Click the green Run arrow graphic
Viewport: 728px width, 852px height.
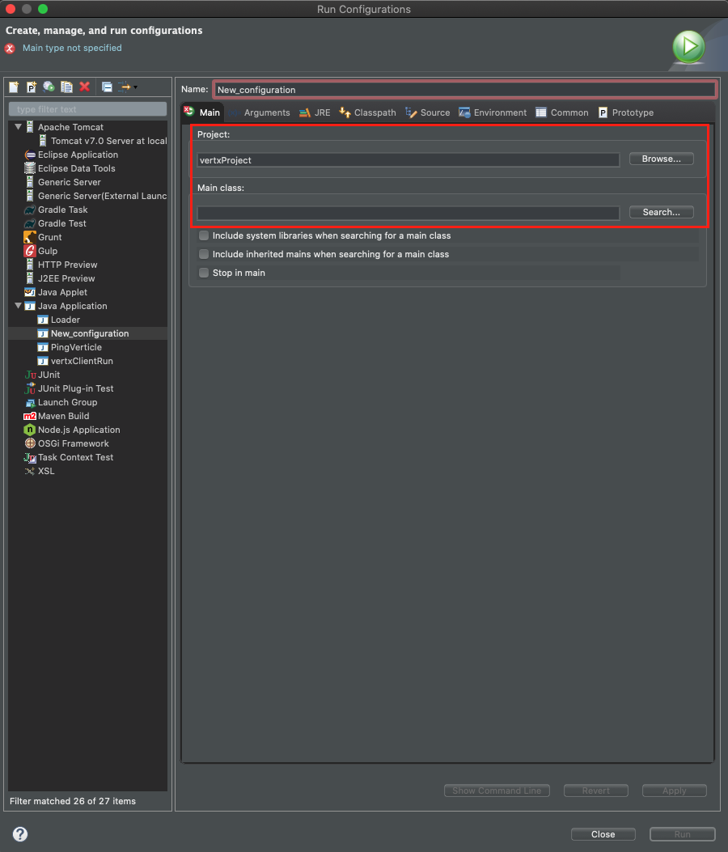(688, 47)
